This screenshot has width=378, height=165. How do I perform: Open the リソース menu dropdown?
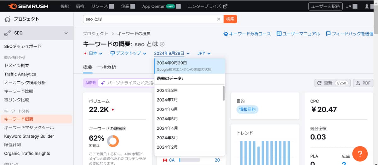tap(102, 6)
